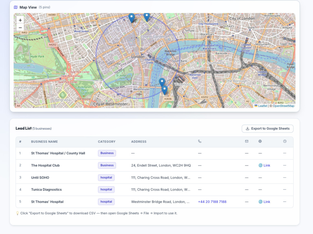Screen dimensions: 313x234
Task: Click Until SOHO's Charing Cross Road address
Action: (x=161, y=177)
